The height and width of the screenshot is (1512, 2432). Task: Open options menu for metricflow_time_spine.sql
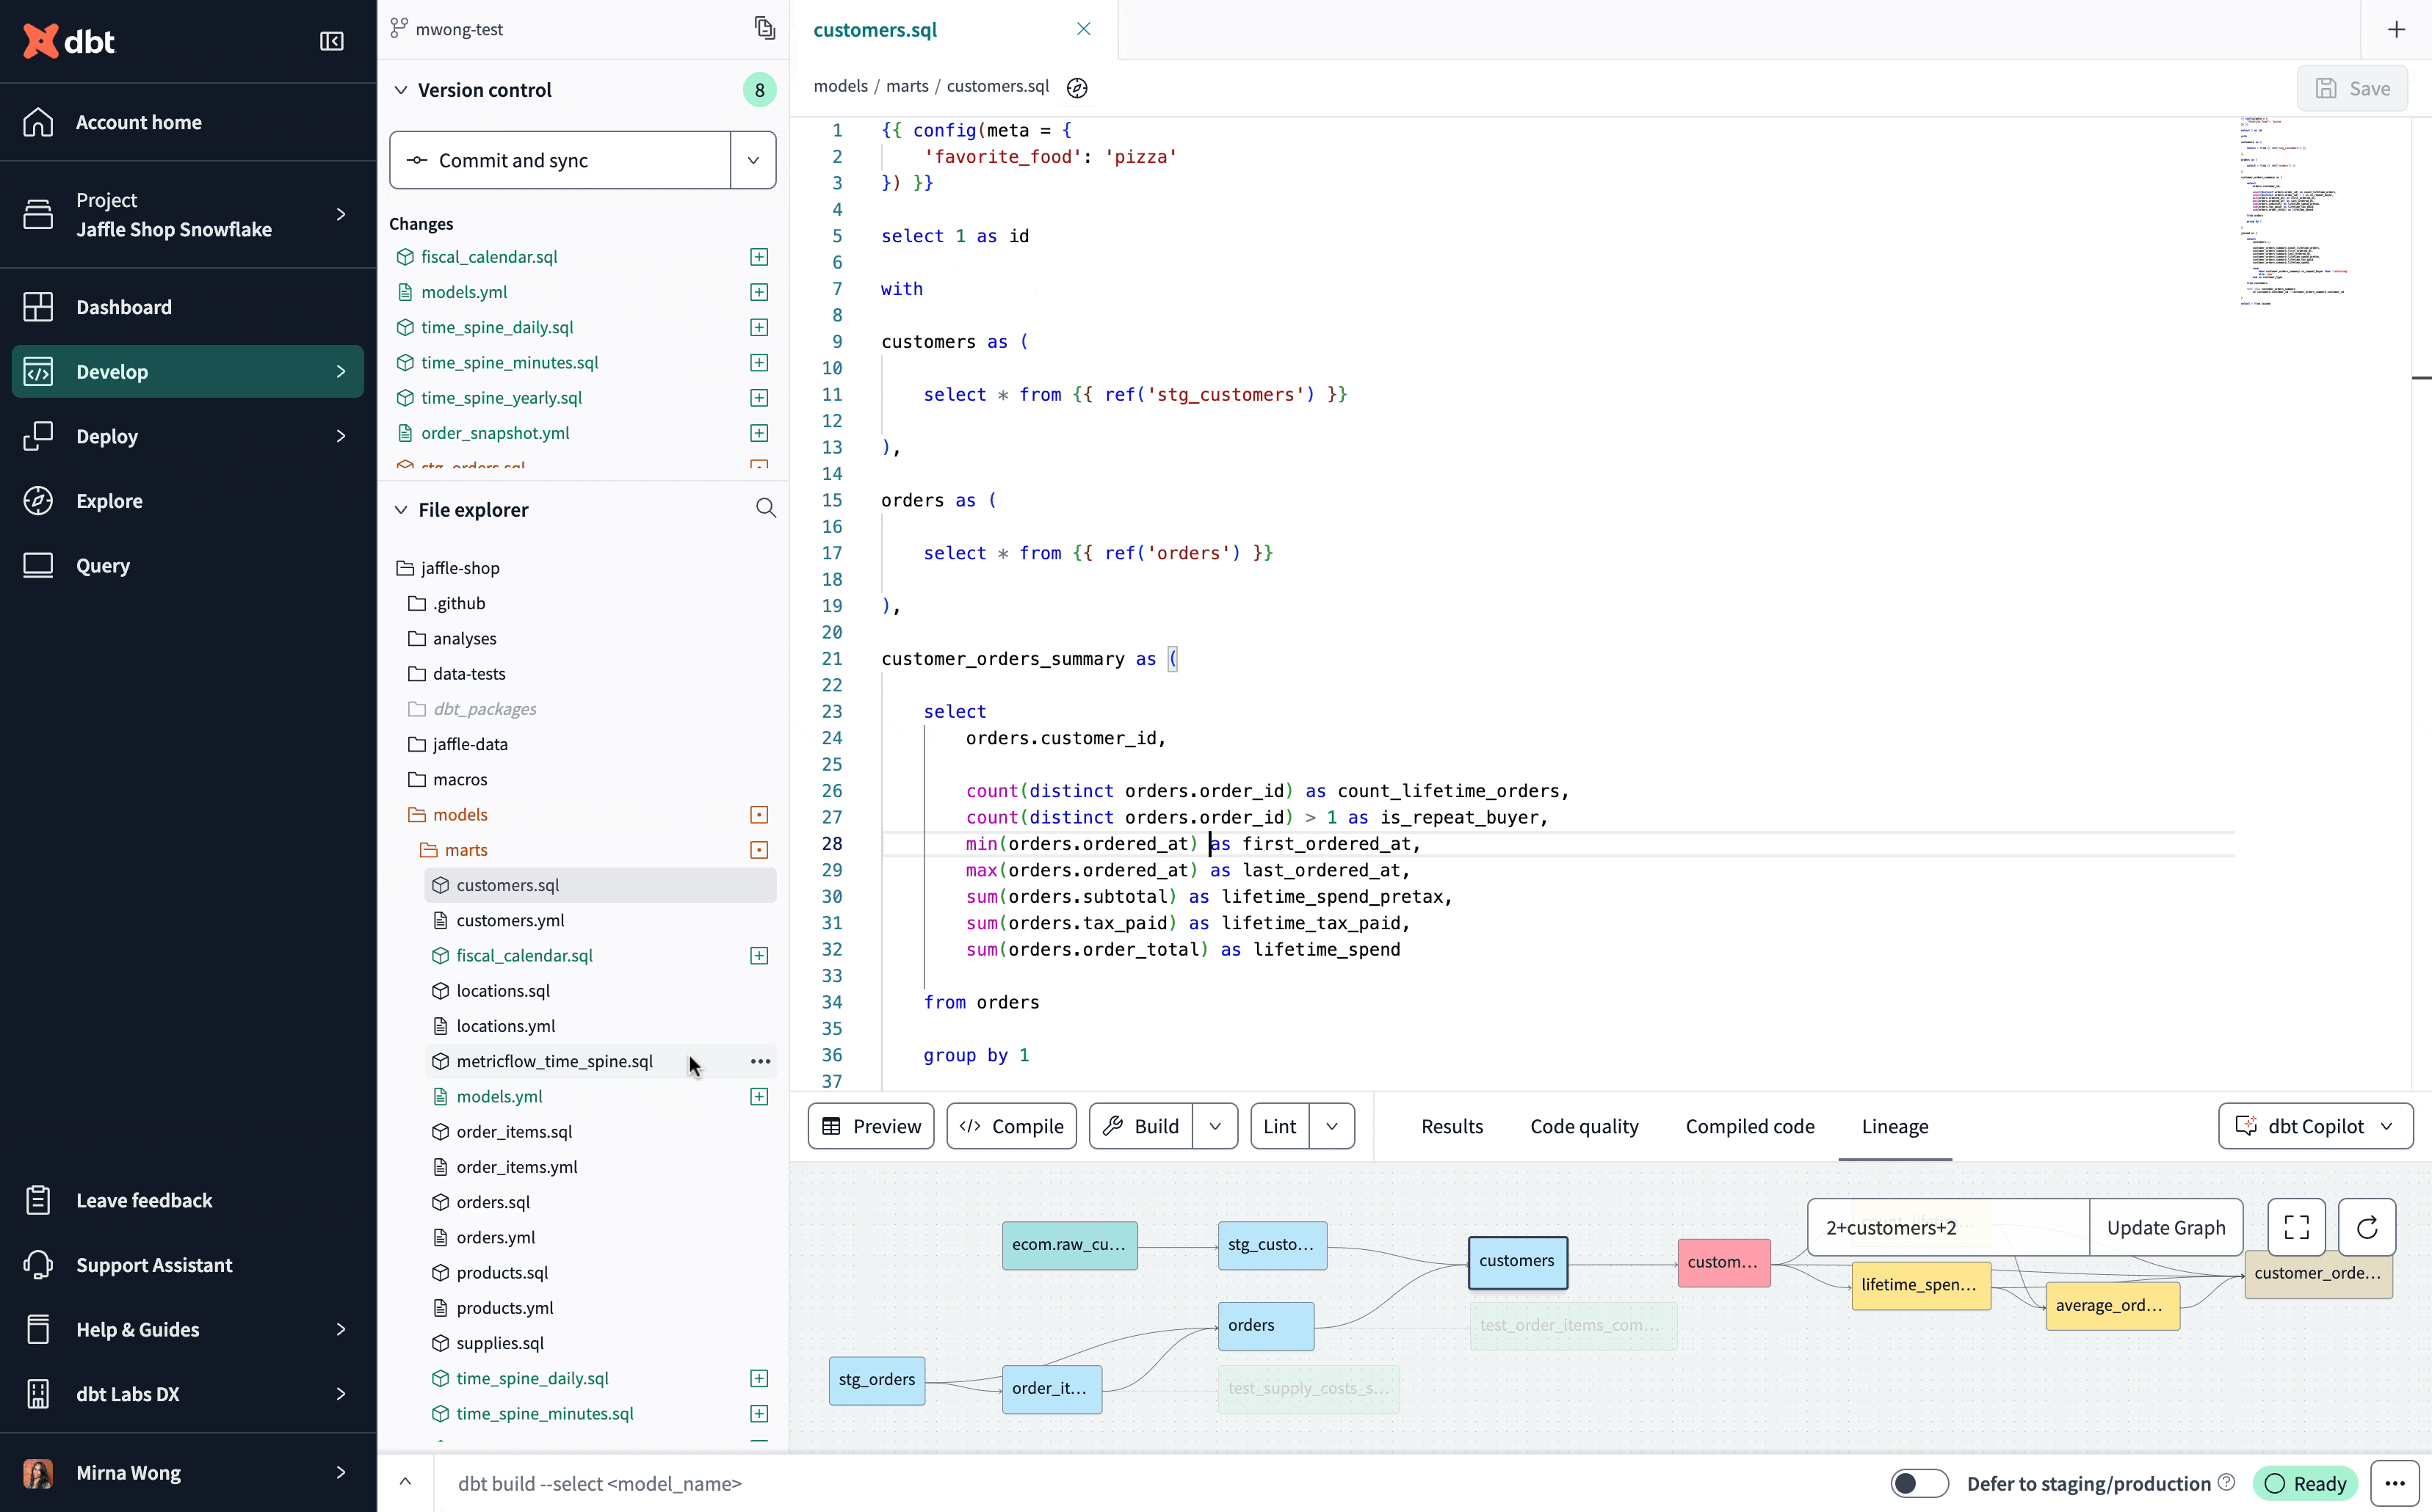[x=760, y=1061]
